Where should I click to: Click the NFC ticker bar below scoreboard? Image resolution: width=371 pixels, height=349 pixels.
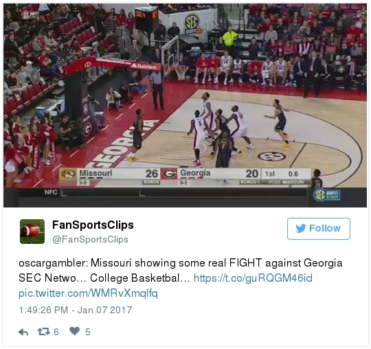click(164, 192)
